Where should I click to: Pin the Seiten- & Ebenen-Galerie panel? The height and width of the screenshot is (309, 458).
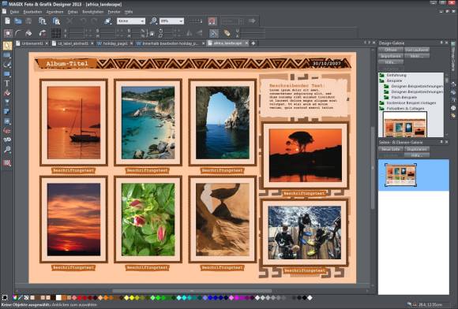tap(441, 142)
